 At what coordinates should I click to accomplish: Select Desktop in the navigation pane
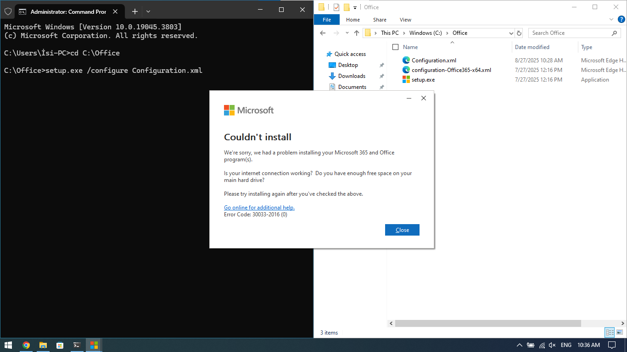(348, 65)
